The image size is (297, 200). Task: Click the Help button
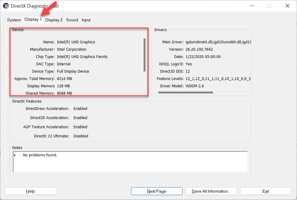click(30, 191)
